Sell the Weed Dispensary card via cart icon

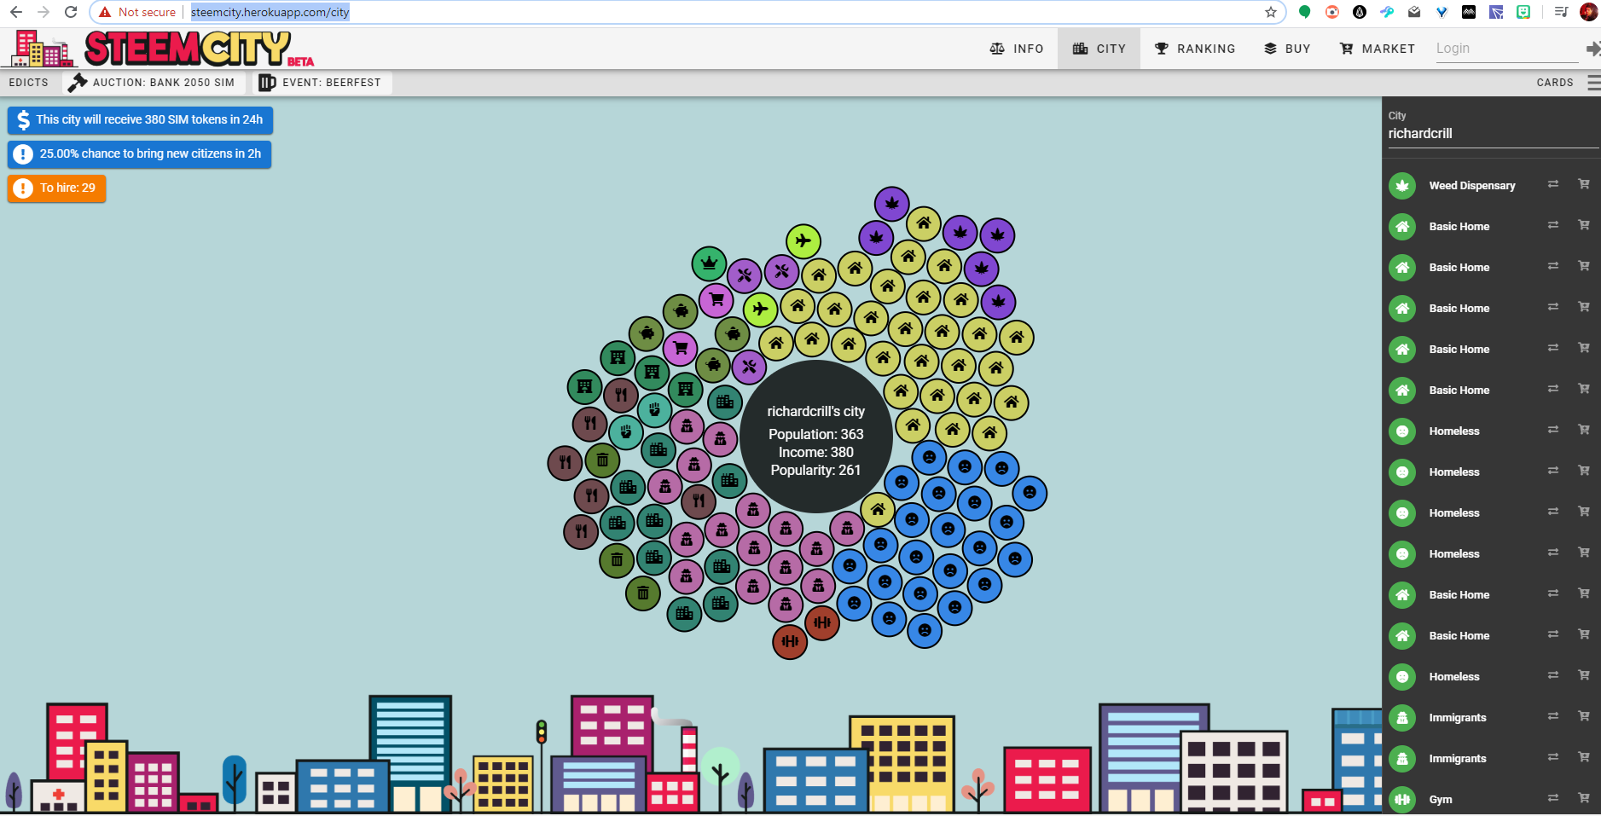point(1584,184)
